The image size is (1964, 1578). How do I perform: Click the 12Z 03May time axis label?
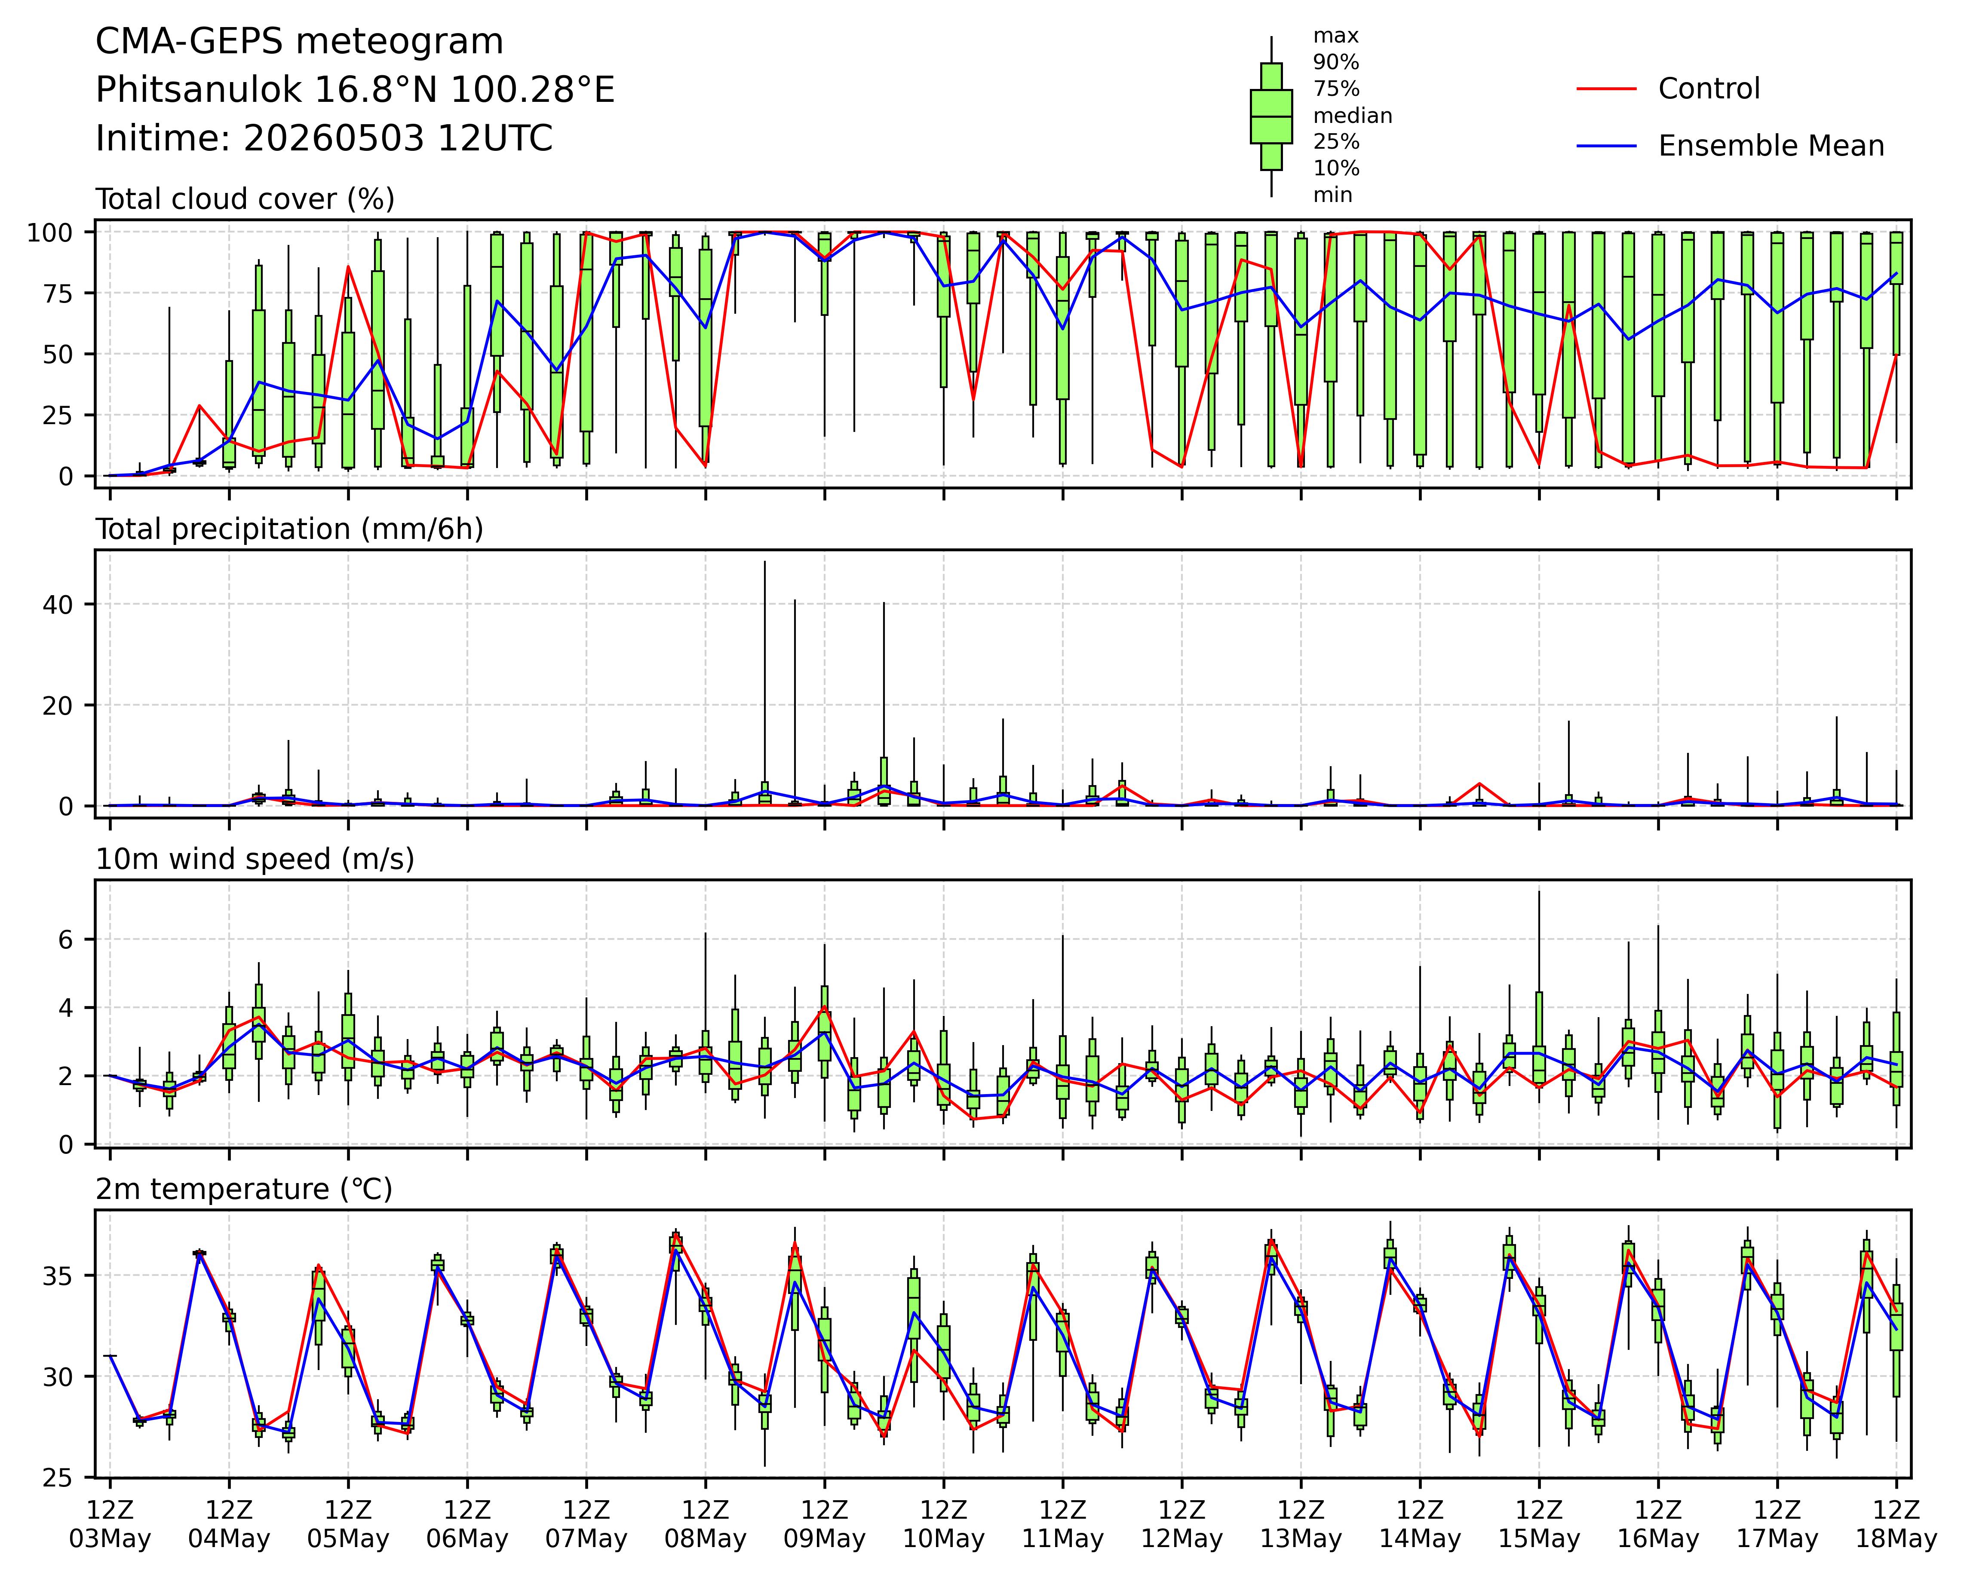click(x=110, y=1524)
